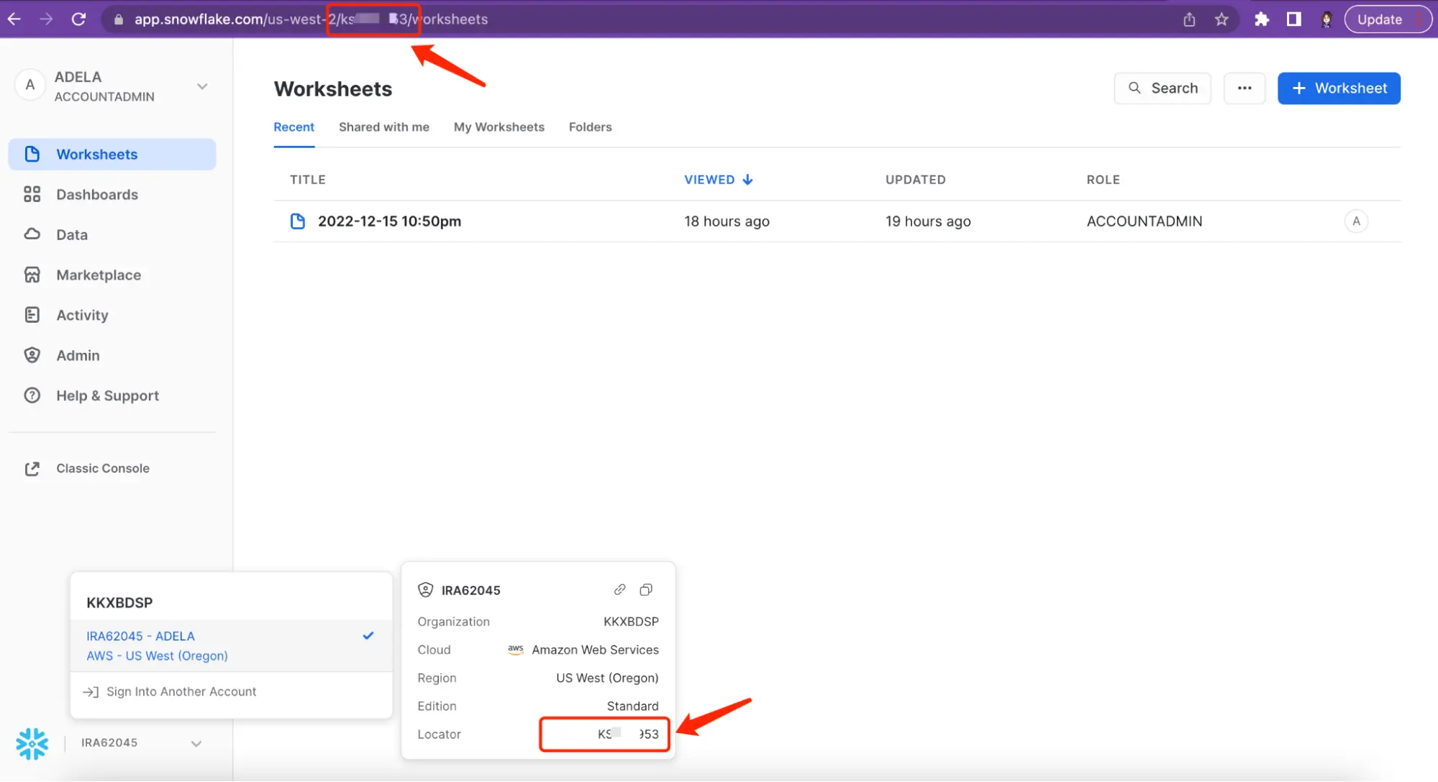Click the owner avatar A in worksheet row
The height and width of the screenshot is (782, 1438).
tap(1356, 221)
